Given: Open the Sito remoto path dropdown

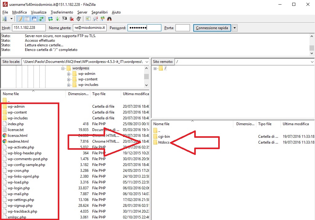Looking at the screenshot, I should [312, 62].
